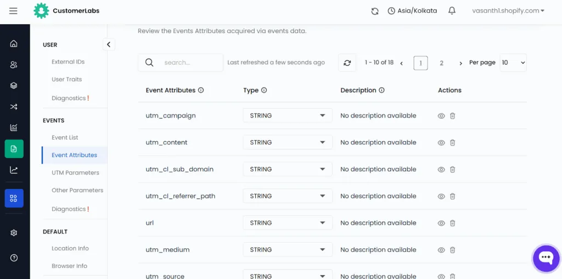Click the search magnifier icon
Image resolution: width=562 pixels, height=279 pixels.
point(149,63)
